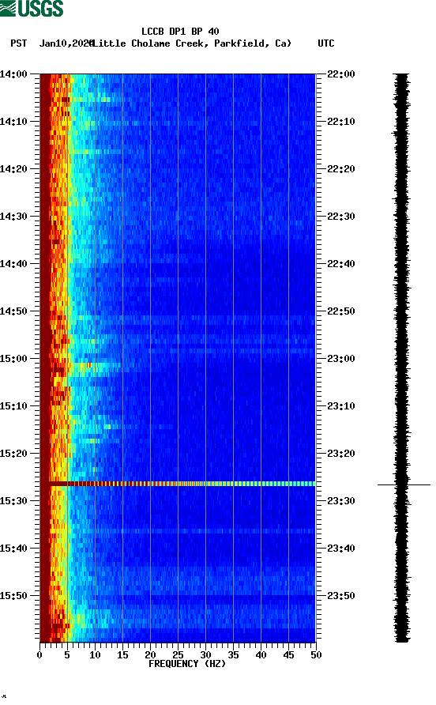This screenshot has height=705, width=436.
Task: Click the 15:30 PST time label
Action: tap(13, 501)
